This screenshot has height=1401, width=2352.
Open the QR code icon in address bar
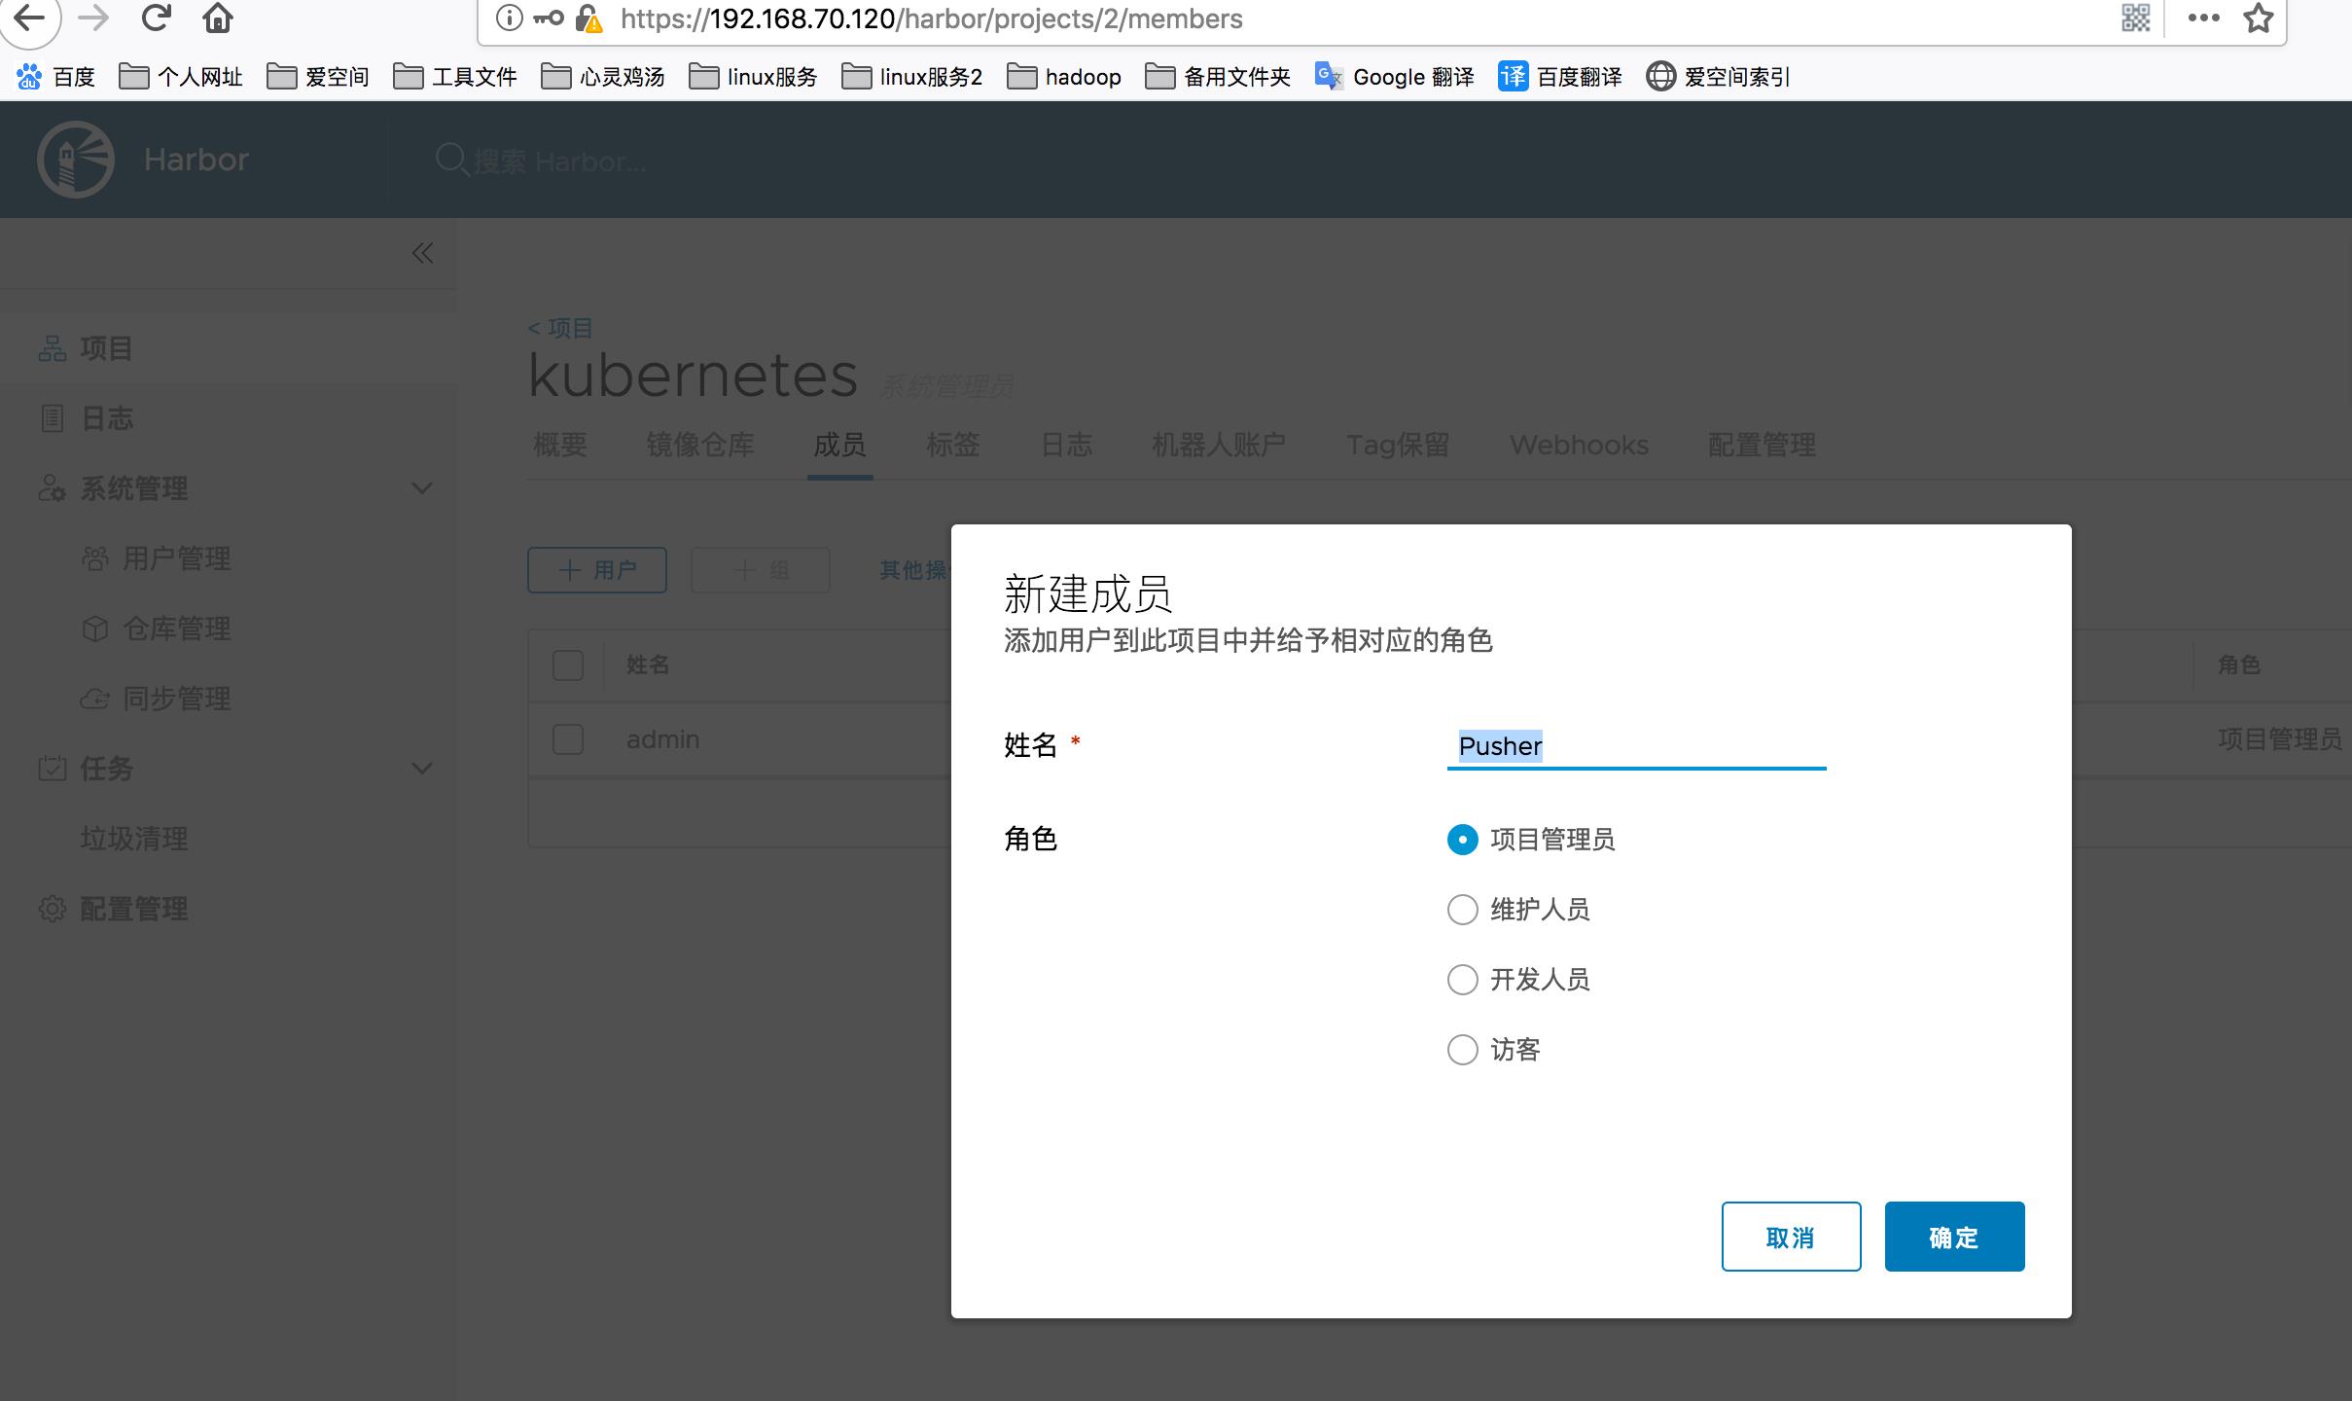2136,18
